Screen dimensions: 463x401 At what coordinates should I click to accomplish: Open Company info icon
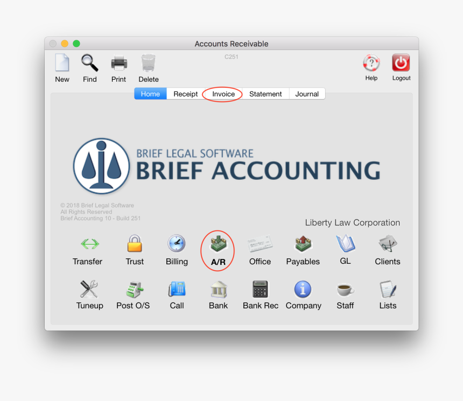[x=303, y=289]
